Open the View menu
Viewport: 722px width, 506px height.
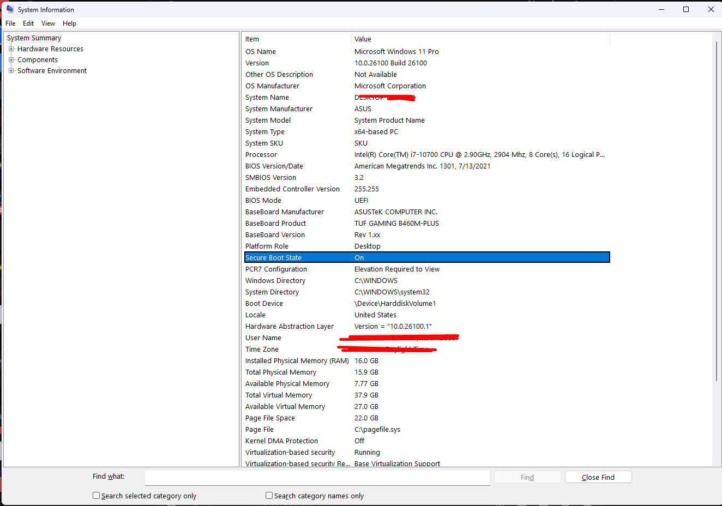coord(48,23)
